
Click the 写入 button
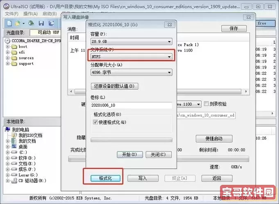[143, 178]
